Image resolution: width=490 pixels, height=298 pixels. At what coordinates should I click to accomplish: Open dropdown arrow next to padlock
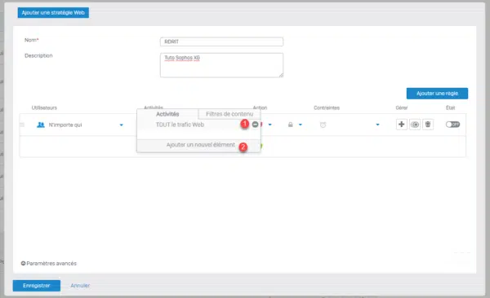point(301,125)
